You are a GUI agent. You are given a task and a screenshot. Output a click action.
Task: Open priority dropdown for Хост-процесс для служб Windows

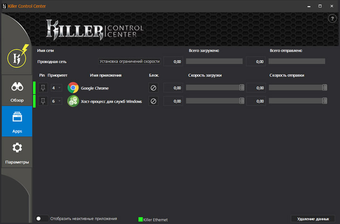coord(56,101)
